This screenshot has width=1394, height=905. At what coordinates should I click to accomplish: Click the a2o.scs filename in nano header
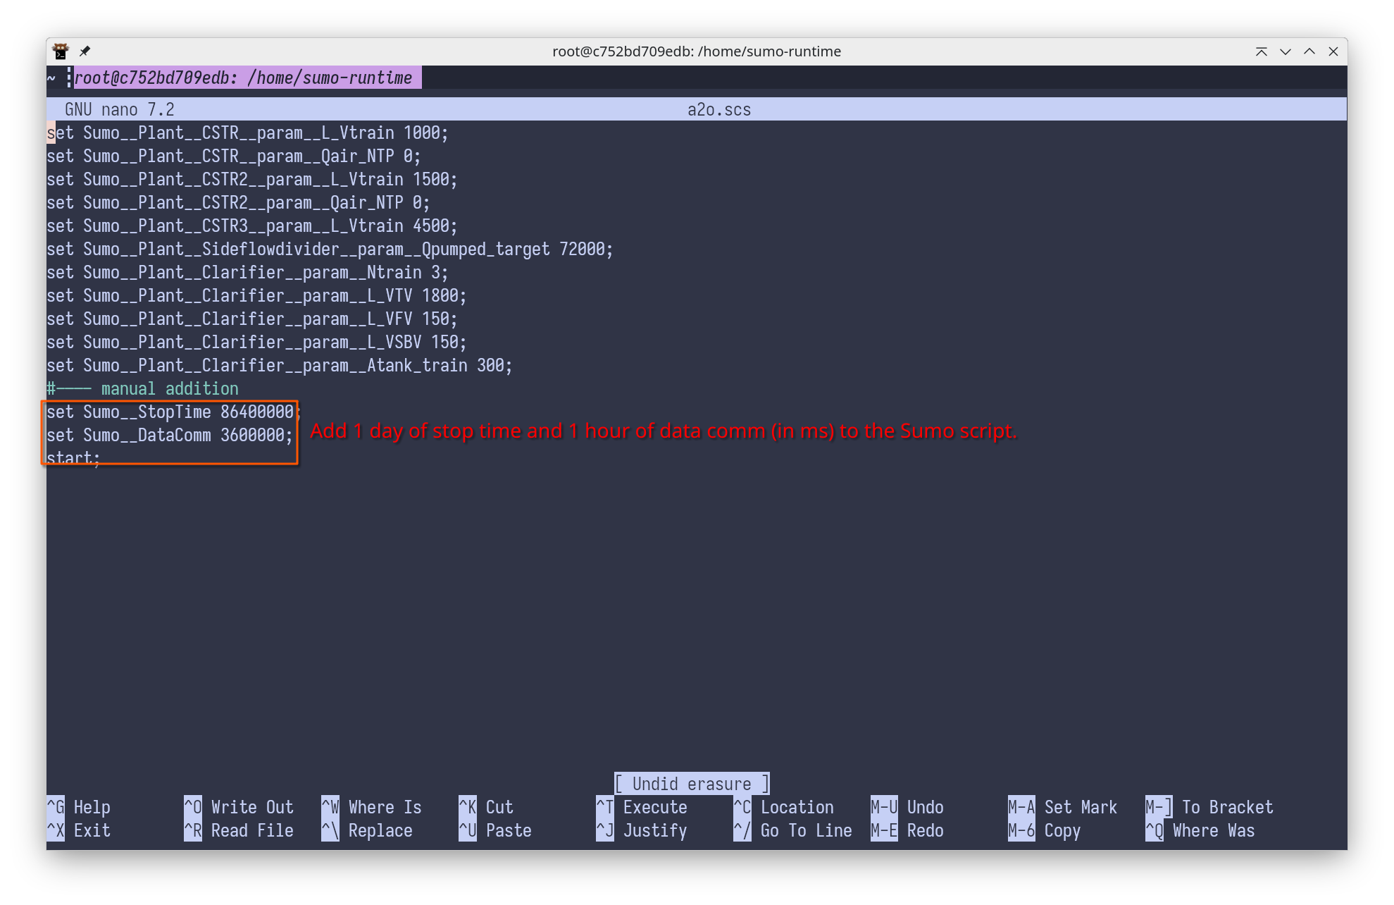point(718,110)
